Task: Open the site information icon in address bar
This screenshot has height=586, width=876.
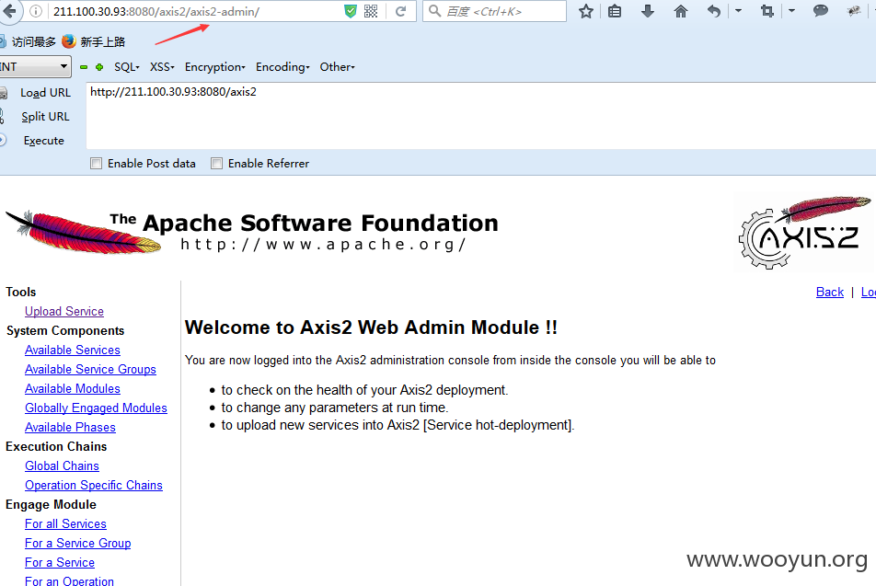Action: (x=36, y=11)
